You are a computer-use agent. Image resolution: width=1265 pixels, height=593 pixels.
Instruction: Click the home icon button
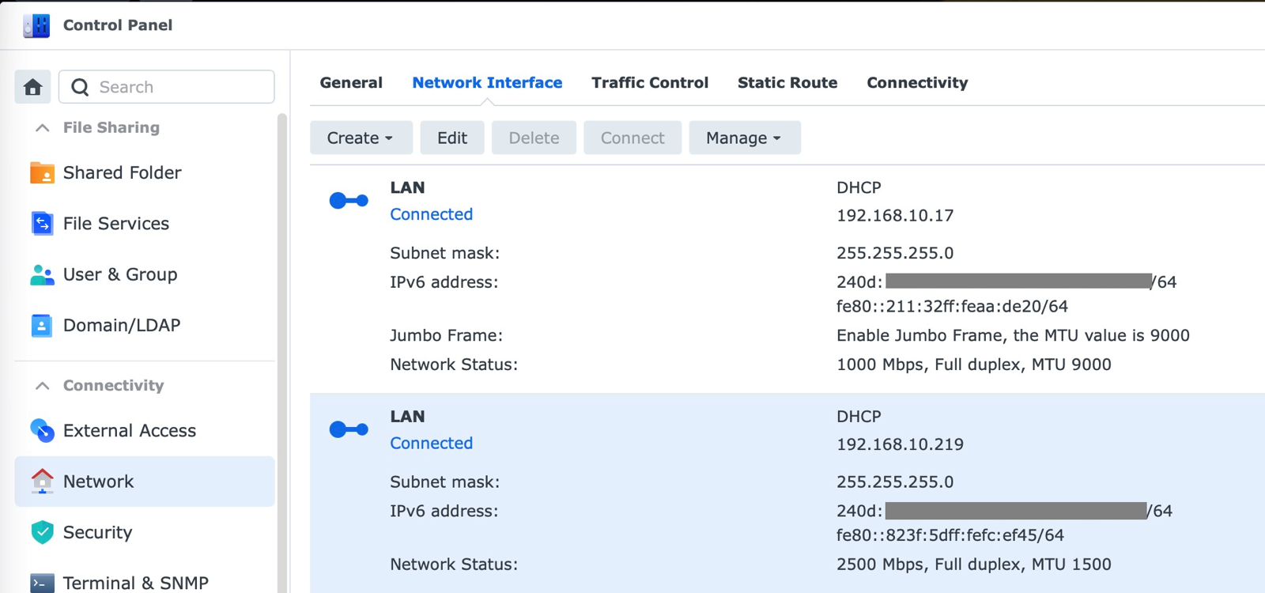tap(32, 87)
